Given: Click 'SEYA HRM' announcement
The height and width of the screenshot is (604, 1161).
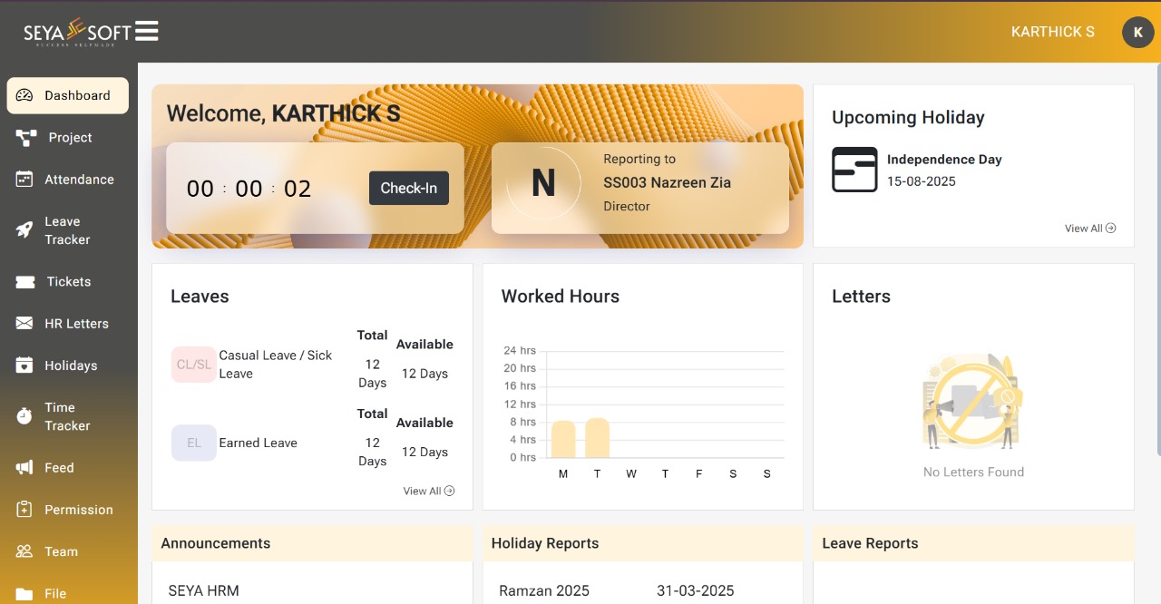Looking at the screenshot, I should coord(203,590).
